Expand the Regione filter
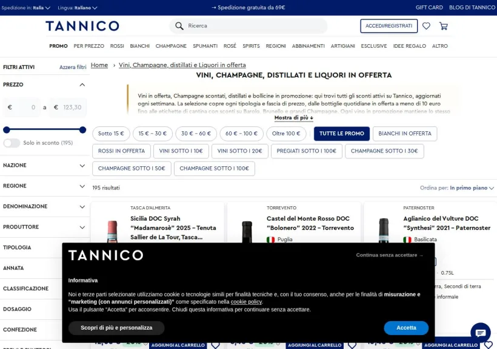Viewport: 497px width, 349px height. pyautogui.click(x=82, y=186)
